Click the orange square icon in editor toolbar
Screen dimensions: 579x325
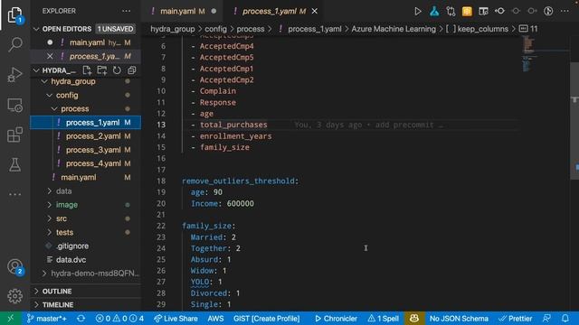(467, 12)
